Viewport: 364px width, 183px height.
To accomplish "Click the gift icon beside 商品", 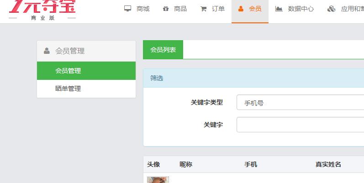I will pos(165,9).
